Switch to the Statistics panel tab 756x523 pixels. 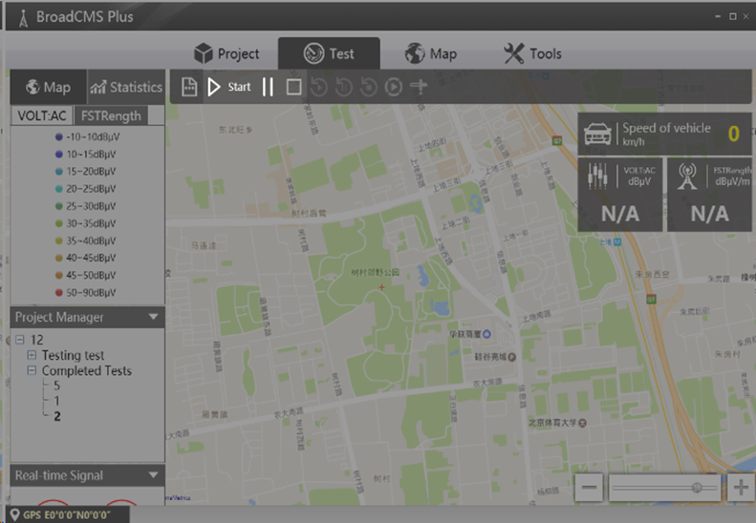[126, 87]
